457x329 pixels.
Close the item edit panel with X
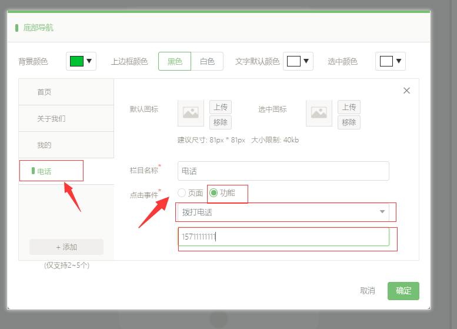(406, 91)
